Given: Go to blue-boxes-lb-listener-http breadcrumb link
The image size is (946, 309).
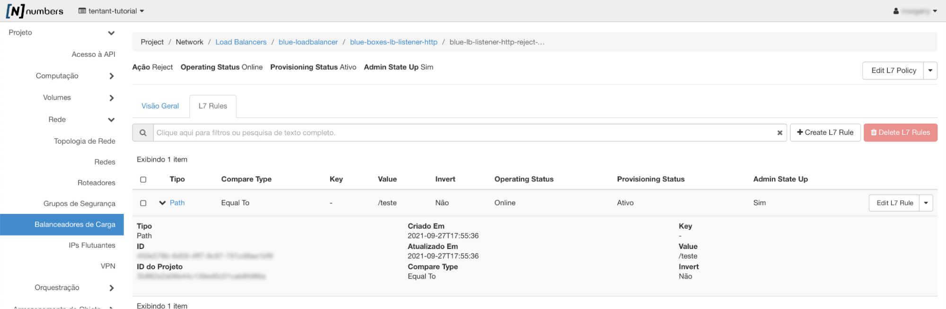Looking at the screenshot, I should 394,42.
